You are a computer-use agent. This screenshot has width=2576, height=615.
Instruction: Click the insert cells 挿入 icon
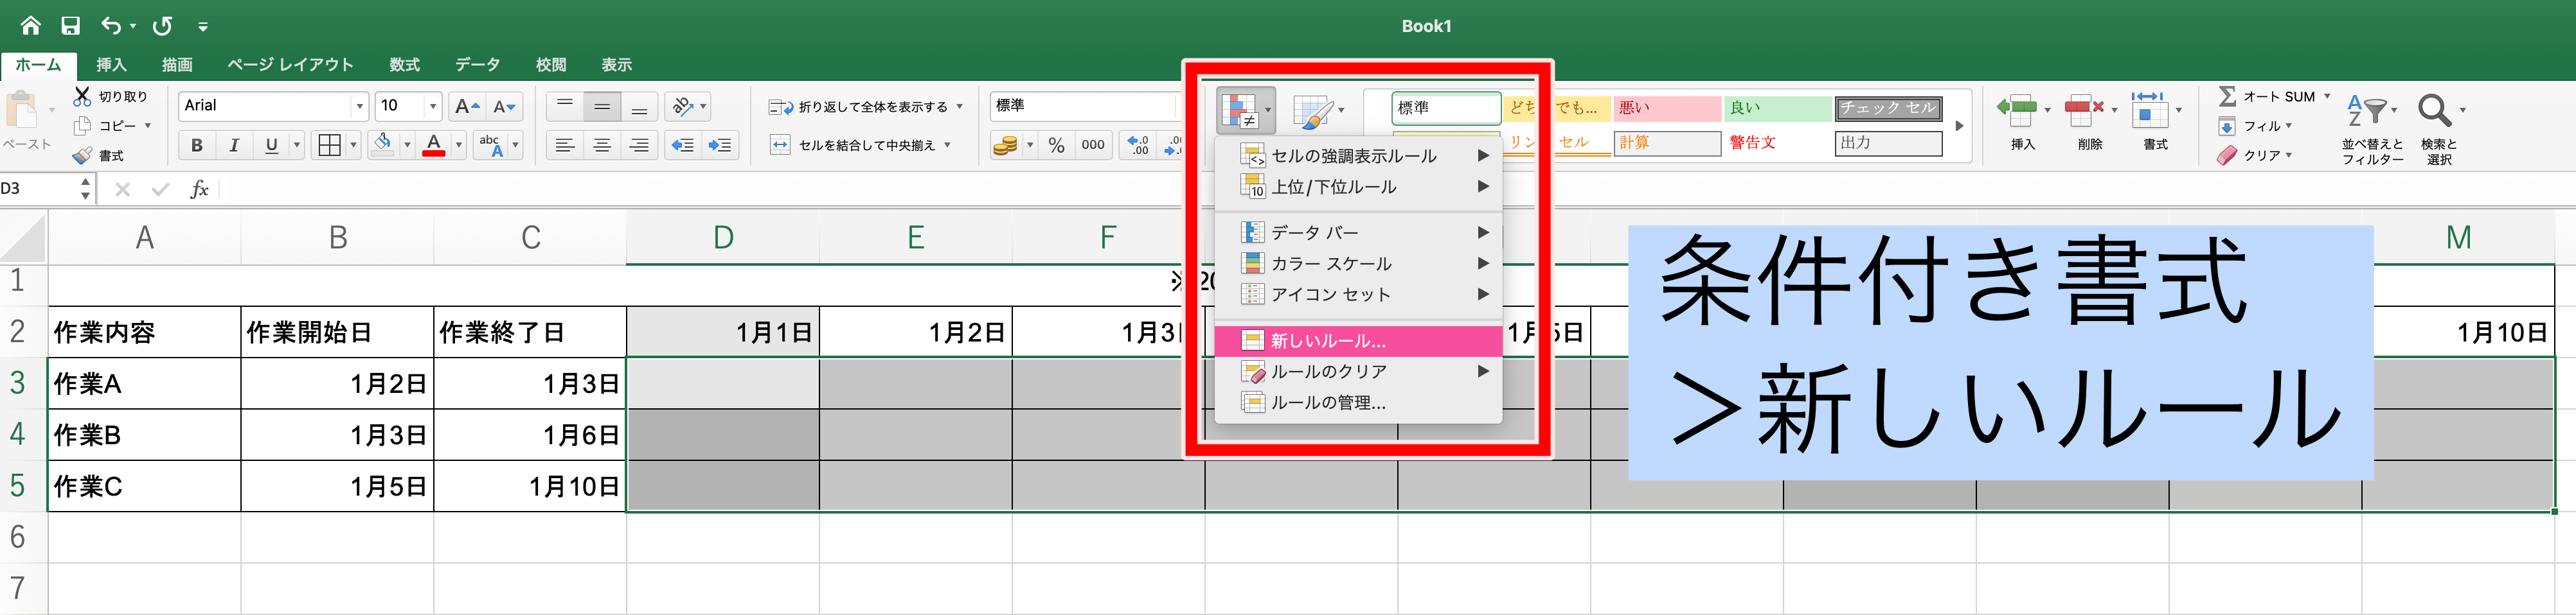(x=2018, y=110)
